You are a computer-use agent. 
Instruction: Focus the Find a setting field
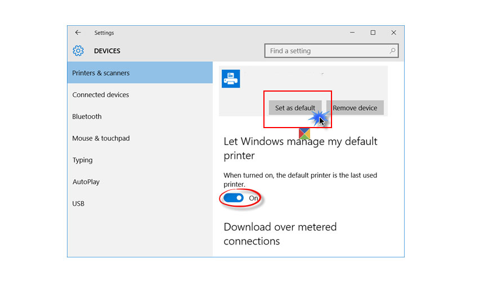pos(331,51)
